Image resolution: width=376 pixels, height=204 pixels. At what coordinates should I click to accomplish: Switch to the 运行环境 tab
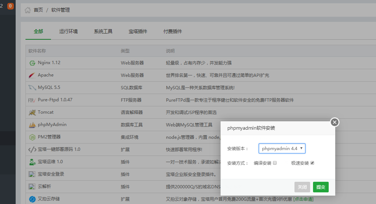pos(68,31)
